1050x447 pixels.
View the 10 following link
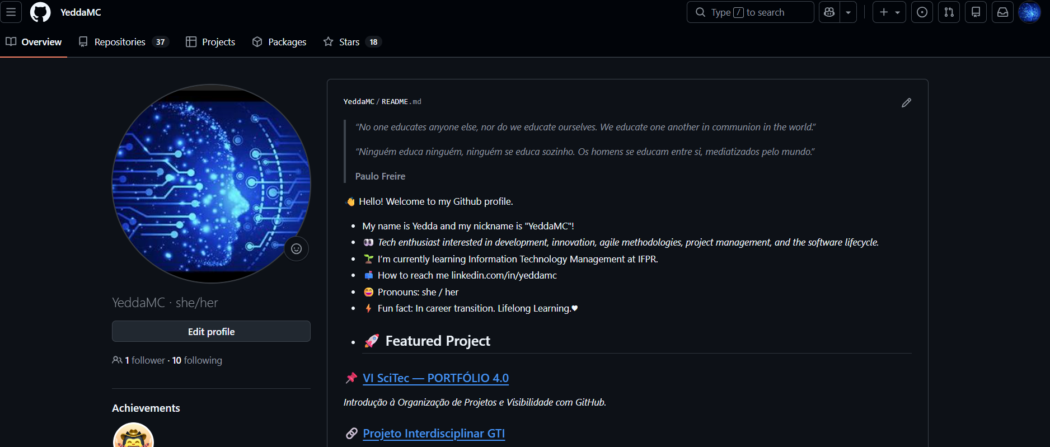[197, 360]
